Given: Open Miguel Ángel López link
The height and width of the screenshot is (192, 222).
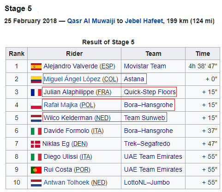Looking at the screenshot, I should [x=72, y=79].
